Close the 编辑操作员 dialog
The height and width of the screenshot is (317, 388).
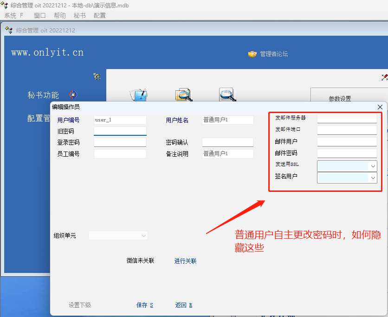[x=380, y=107]
